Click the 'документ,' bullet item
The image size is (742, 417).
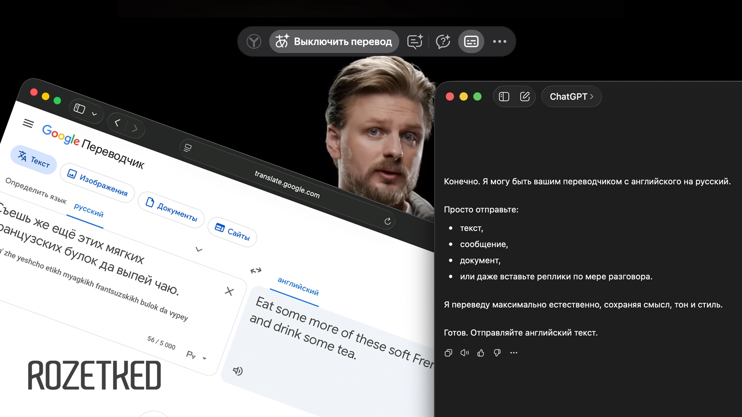tap(480, 261)
